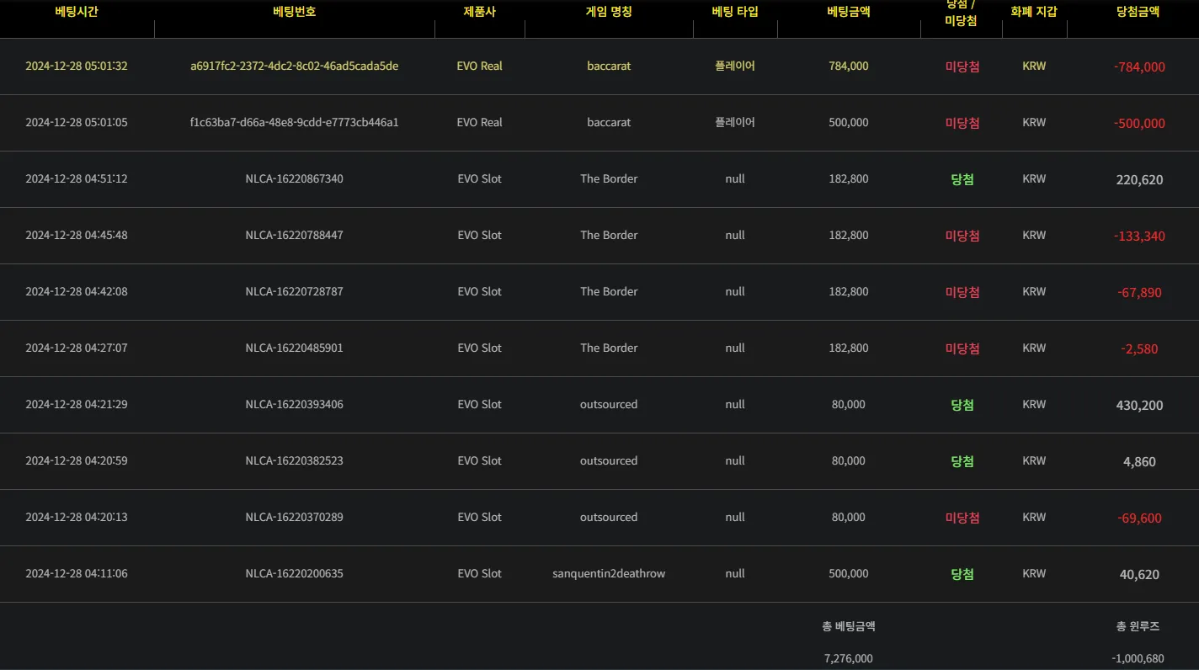Click the 게임 명칭 column header
Screen dimensions: 1199x670
(x=609, y=12)
